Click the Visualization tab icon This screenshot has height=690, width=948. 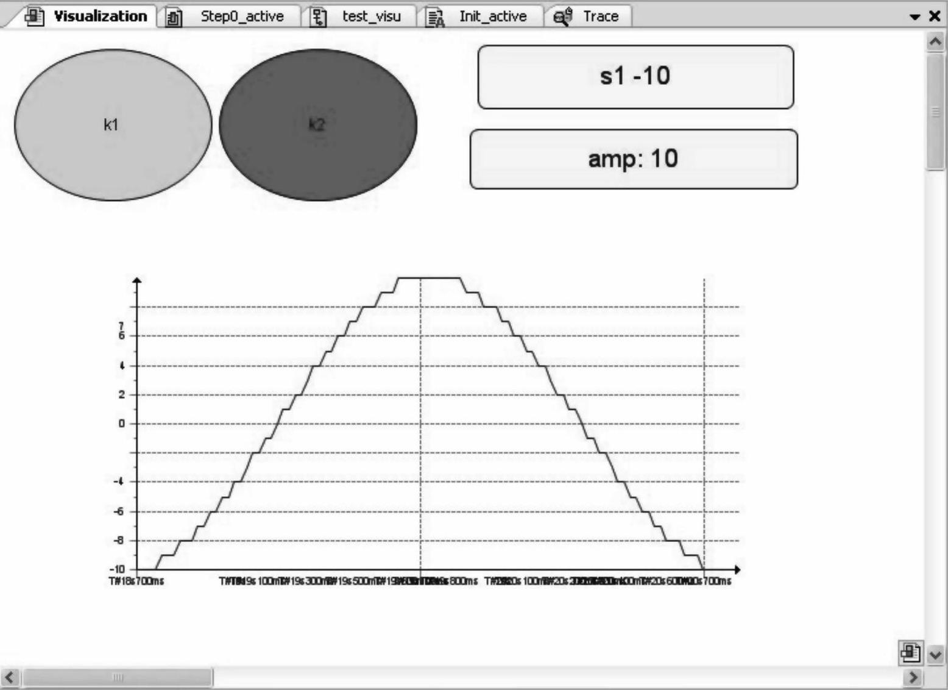34,16
